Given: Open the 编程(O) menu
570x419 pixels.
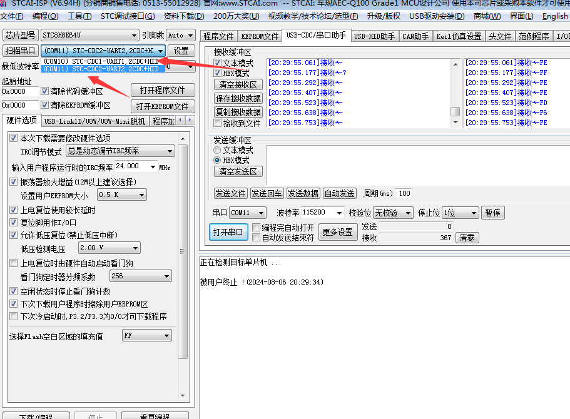Looking at the screenshot, I should [45, 16].
